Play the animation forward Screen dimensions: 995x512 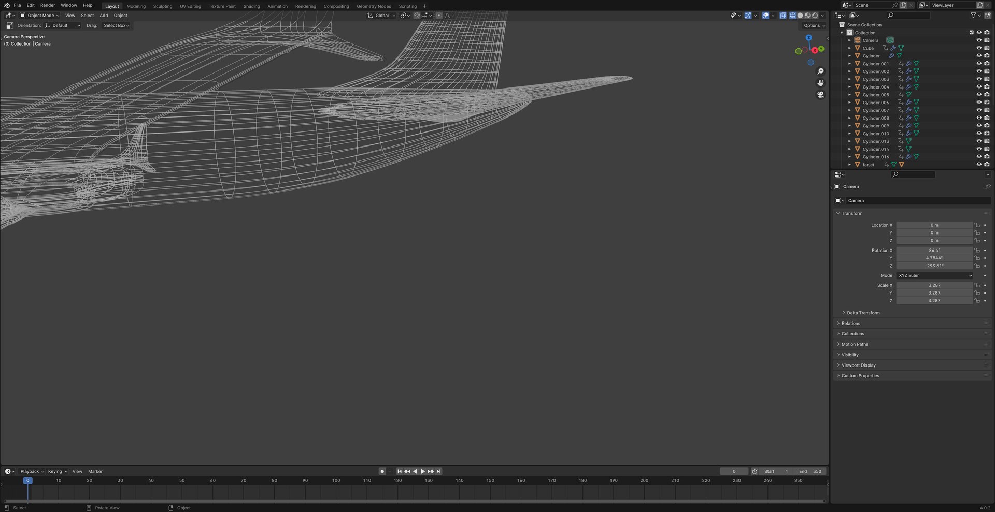(x=423, y=472)
